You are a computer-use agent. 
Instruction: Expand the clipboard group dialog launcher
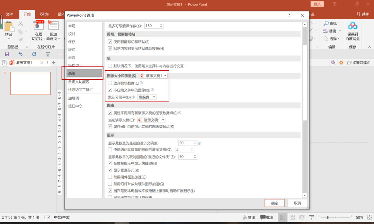click(27, 47)
